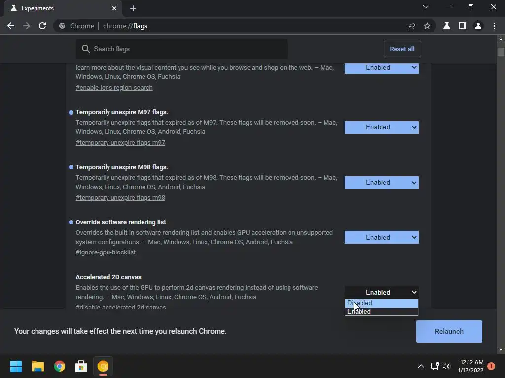Click the Accelerated 2D canvas title
505x378 pixels.
(x=108, y=277)
